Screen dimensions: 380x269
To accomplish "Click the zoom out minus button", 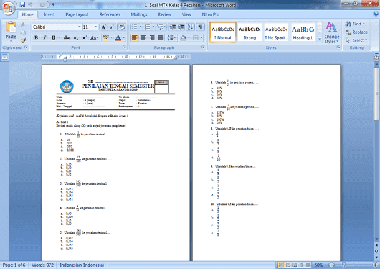I will (331, 265).
